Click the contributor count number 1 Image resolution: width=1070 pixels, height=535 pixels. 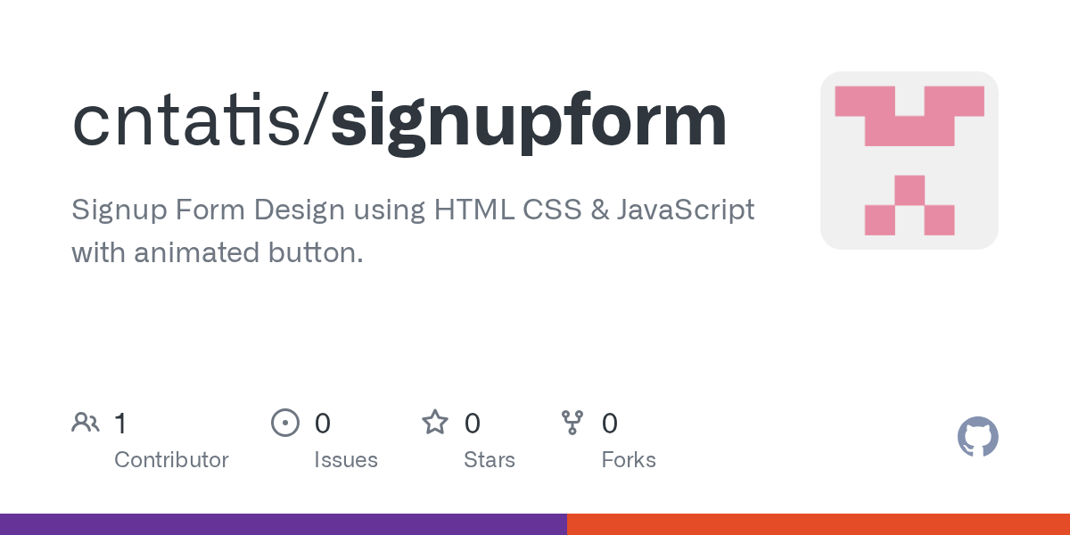click(120, 424)
